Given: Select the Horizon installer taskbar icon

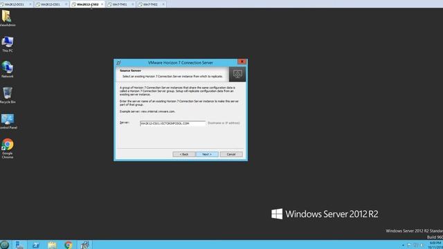Looking at the screenshot, I should [84, 245].
